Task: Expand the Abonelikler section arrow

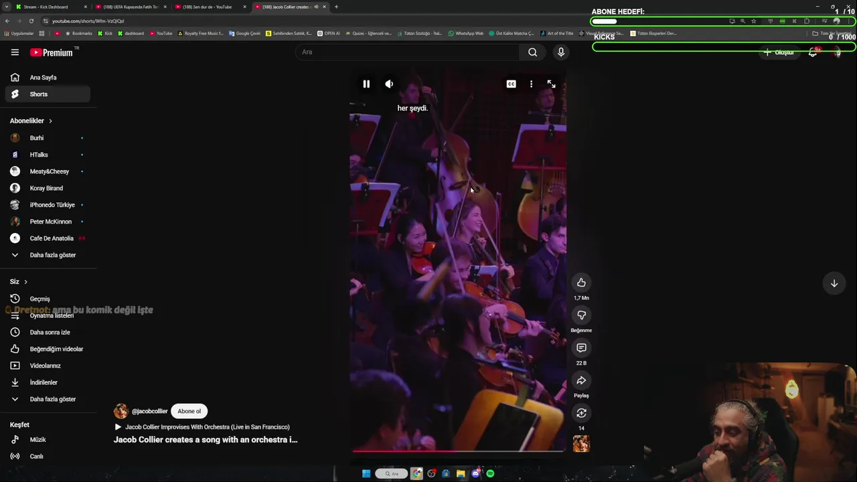Action: pos(50,121)
